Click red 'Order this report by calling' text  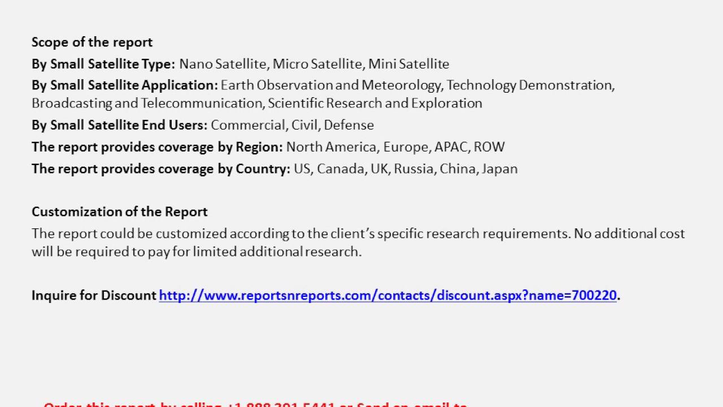[x=255, y=404]
